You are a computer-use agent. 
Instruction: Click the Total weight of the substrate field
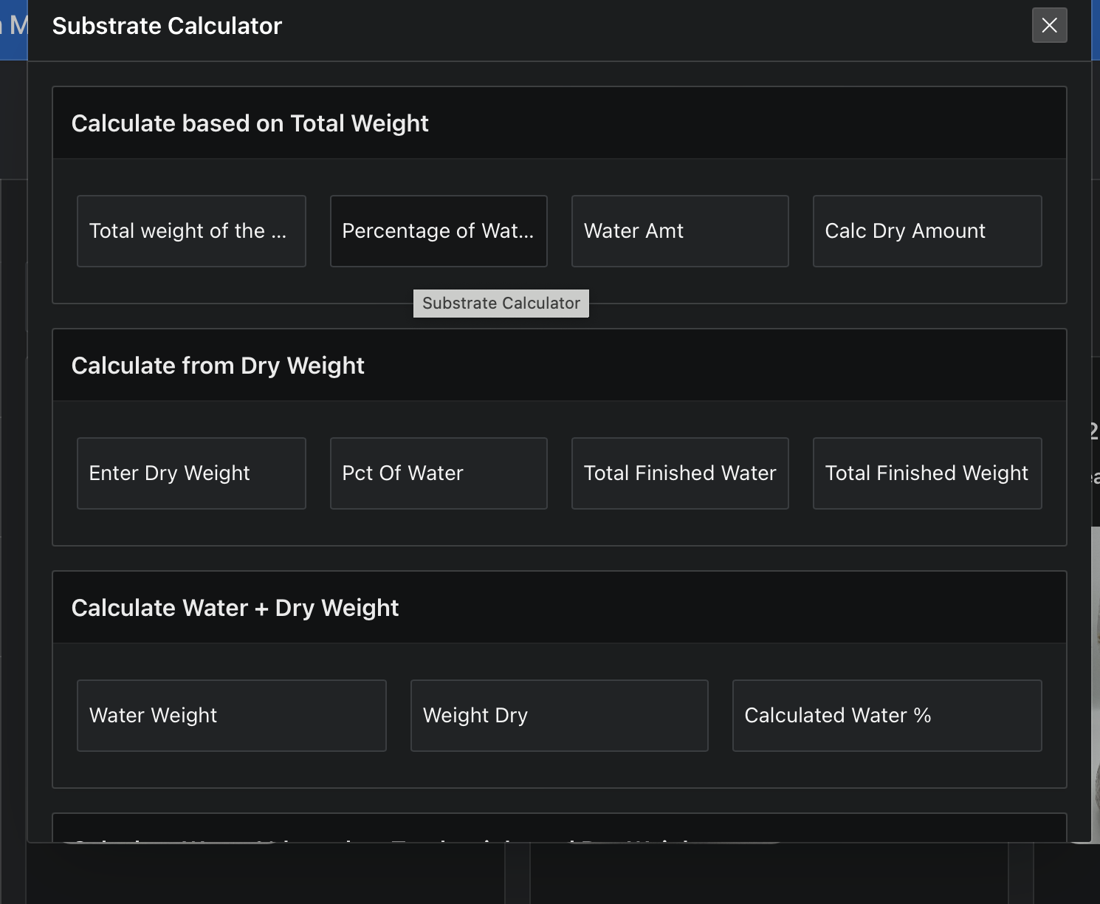pos(190,230)
